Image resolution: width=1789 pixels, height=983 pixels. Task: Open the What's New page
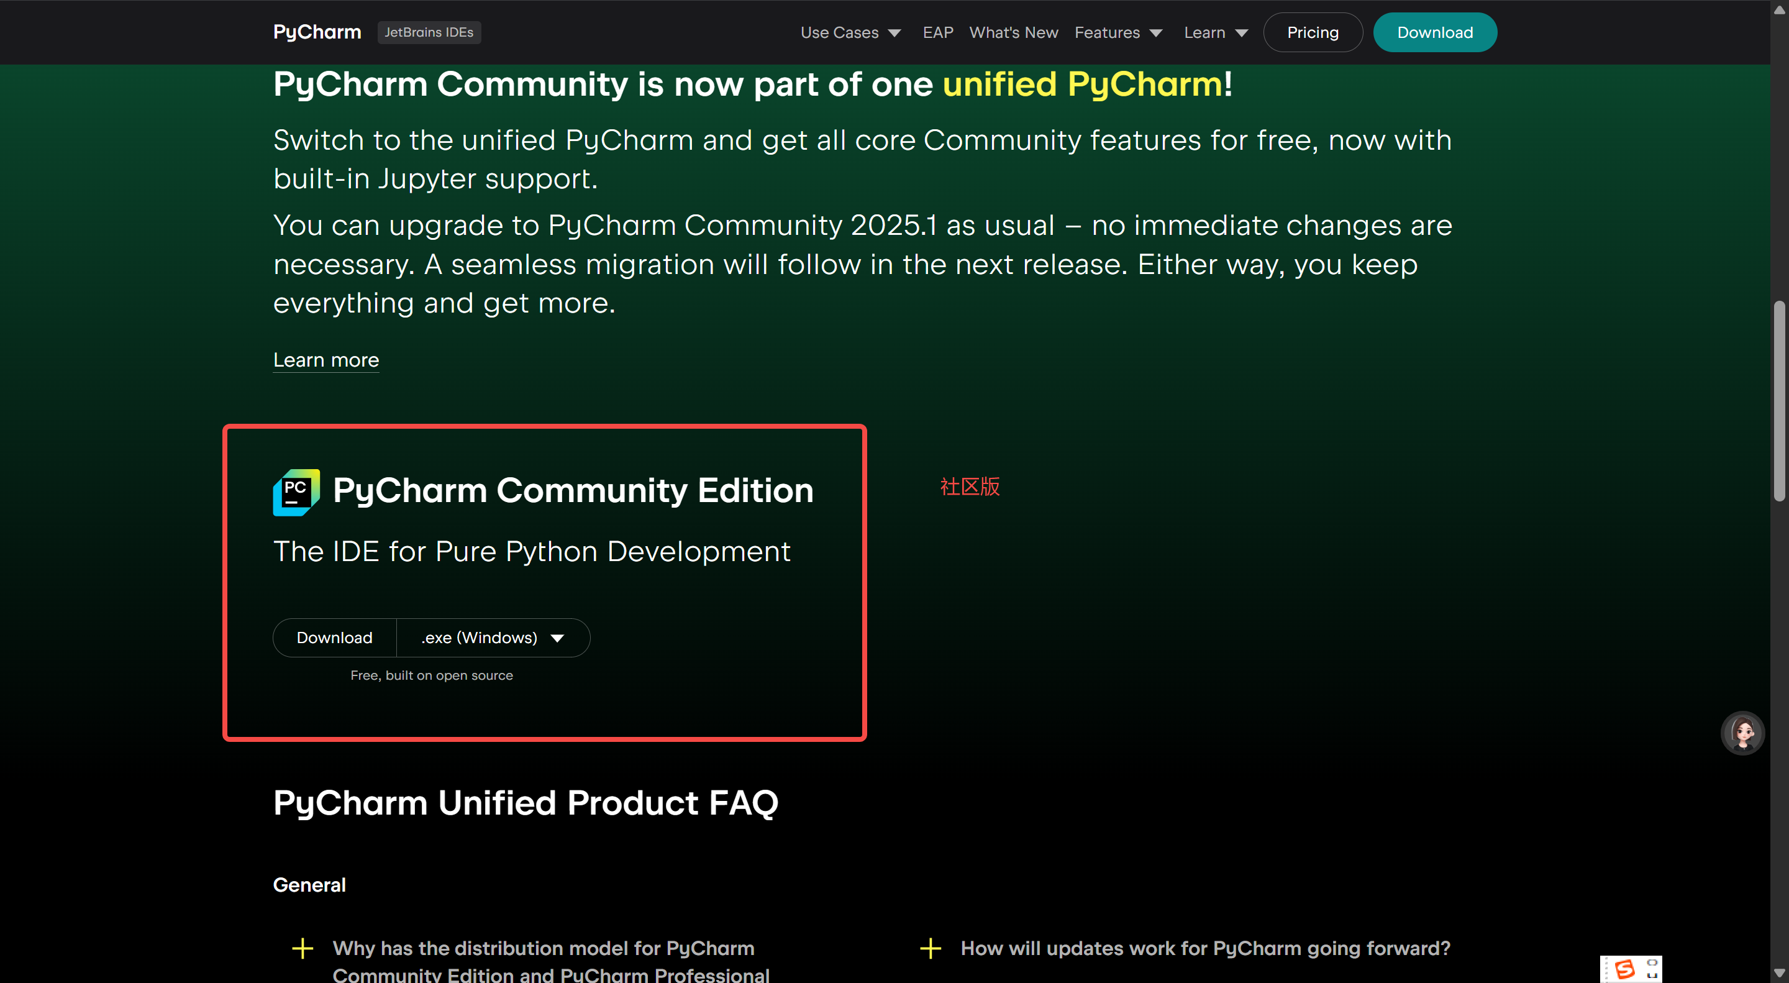pyautogui.click(x=1013, y=33)
